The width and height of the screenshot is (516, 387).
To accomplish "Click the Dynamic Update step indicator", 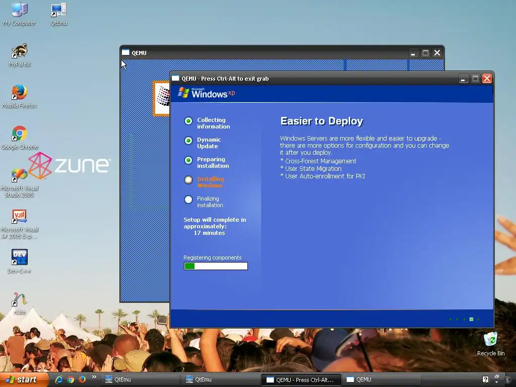I will click(188, 141).
